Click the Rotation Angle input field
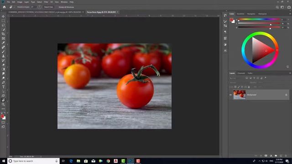292x164 pixels. point(33,7)
